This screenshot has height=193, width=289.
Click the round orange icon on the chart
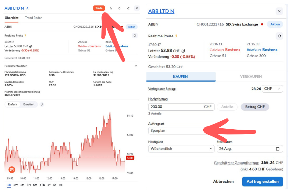(12, 170)
